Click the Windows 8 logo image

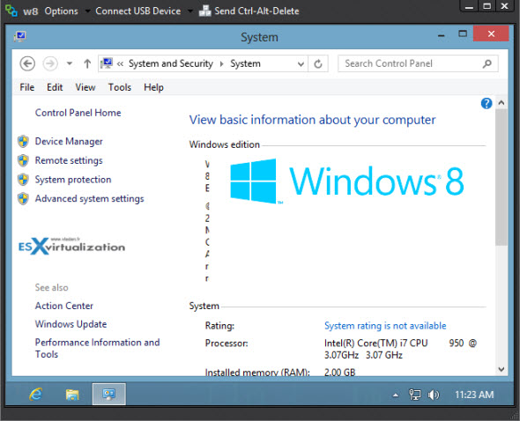click(346, 181)
